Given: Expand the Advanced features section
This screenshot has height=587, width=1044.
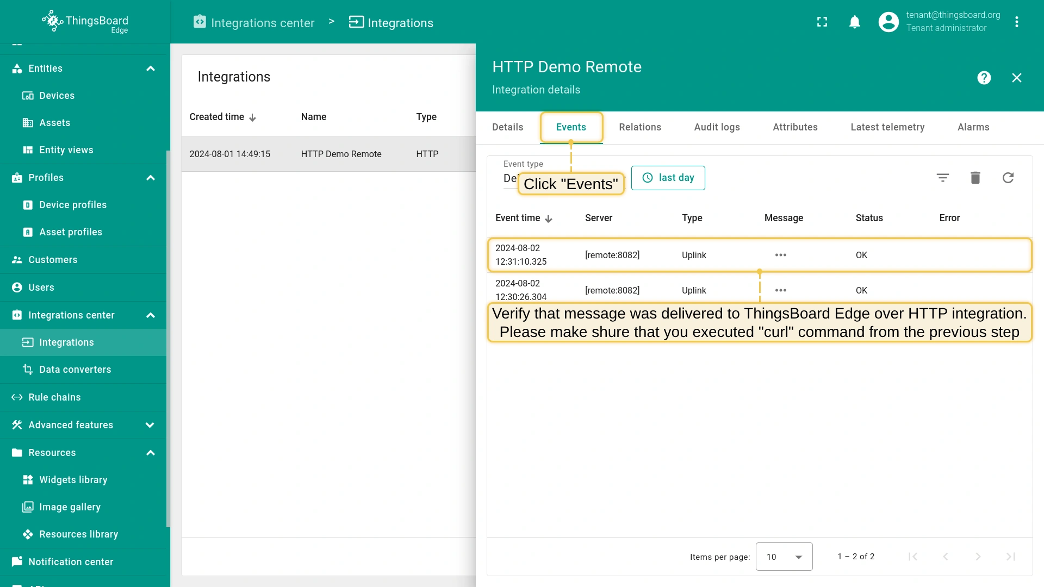Looking at the screenshot, I should (150, 425).
